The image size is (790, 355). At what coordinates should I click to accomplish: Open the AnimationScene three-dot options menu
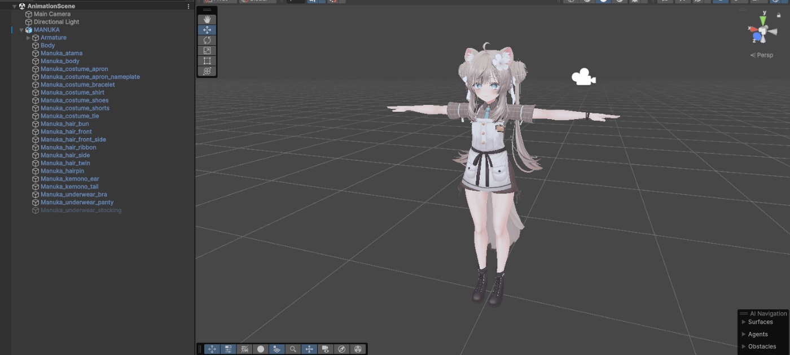188,6
